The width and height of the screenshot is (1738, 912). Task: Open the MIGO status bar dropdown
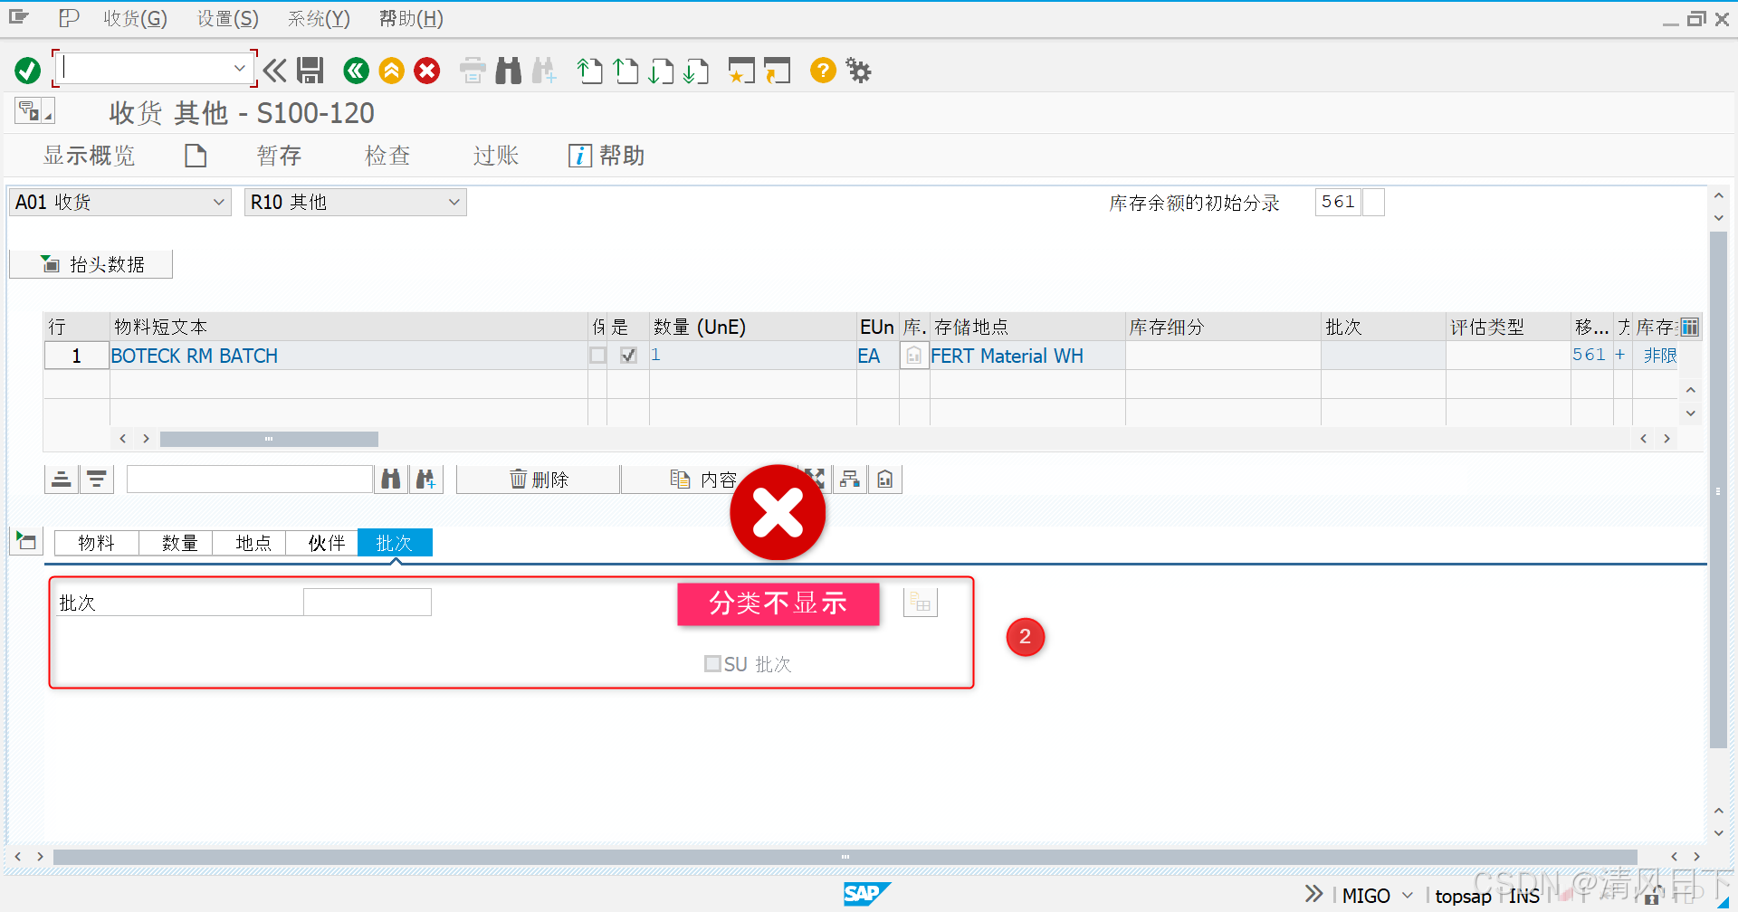pyautogui.click(x=1408, y=895)
